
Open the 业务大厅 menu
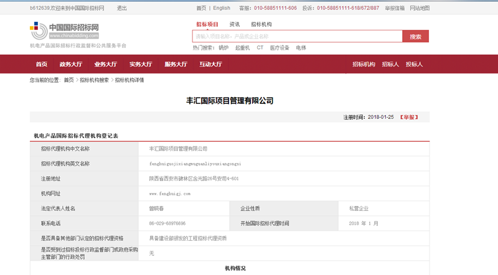pos(106,64)
